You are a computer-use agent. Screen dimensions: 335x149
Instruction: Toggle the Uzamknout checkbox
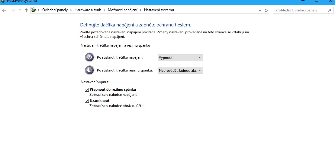(x=87, y=101)
